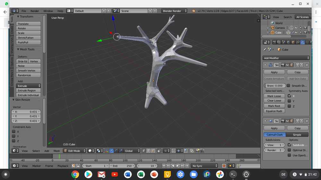Open the Render menu
This screenshot has width=321, height=180.
(x=35, y=11)
